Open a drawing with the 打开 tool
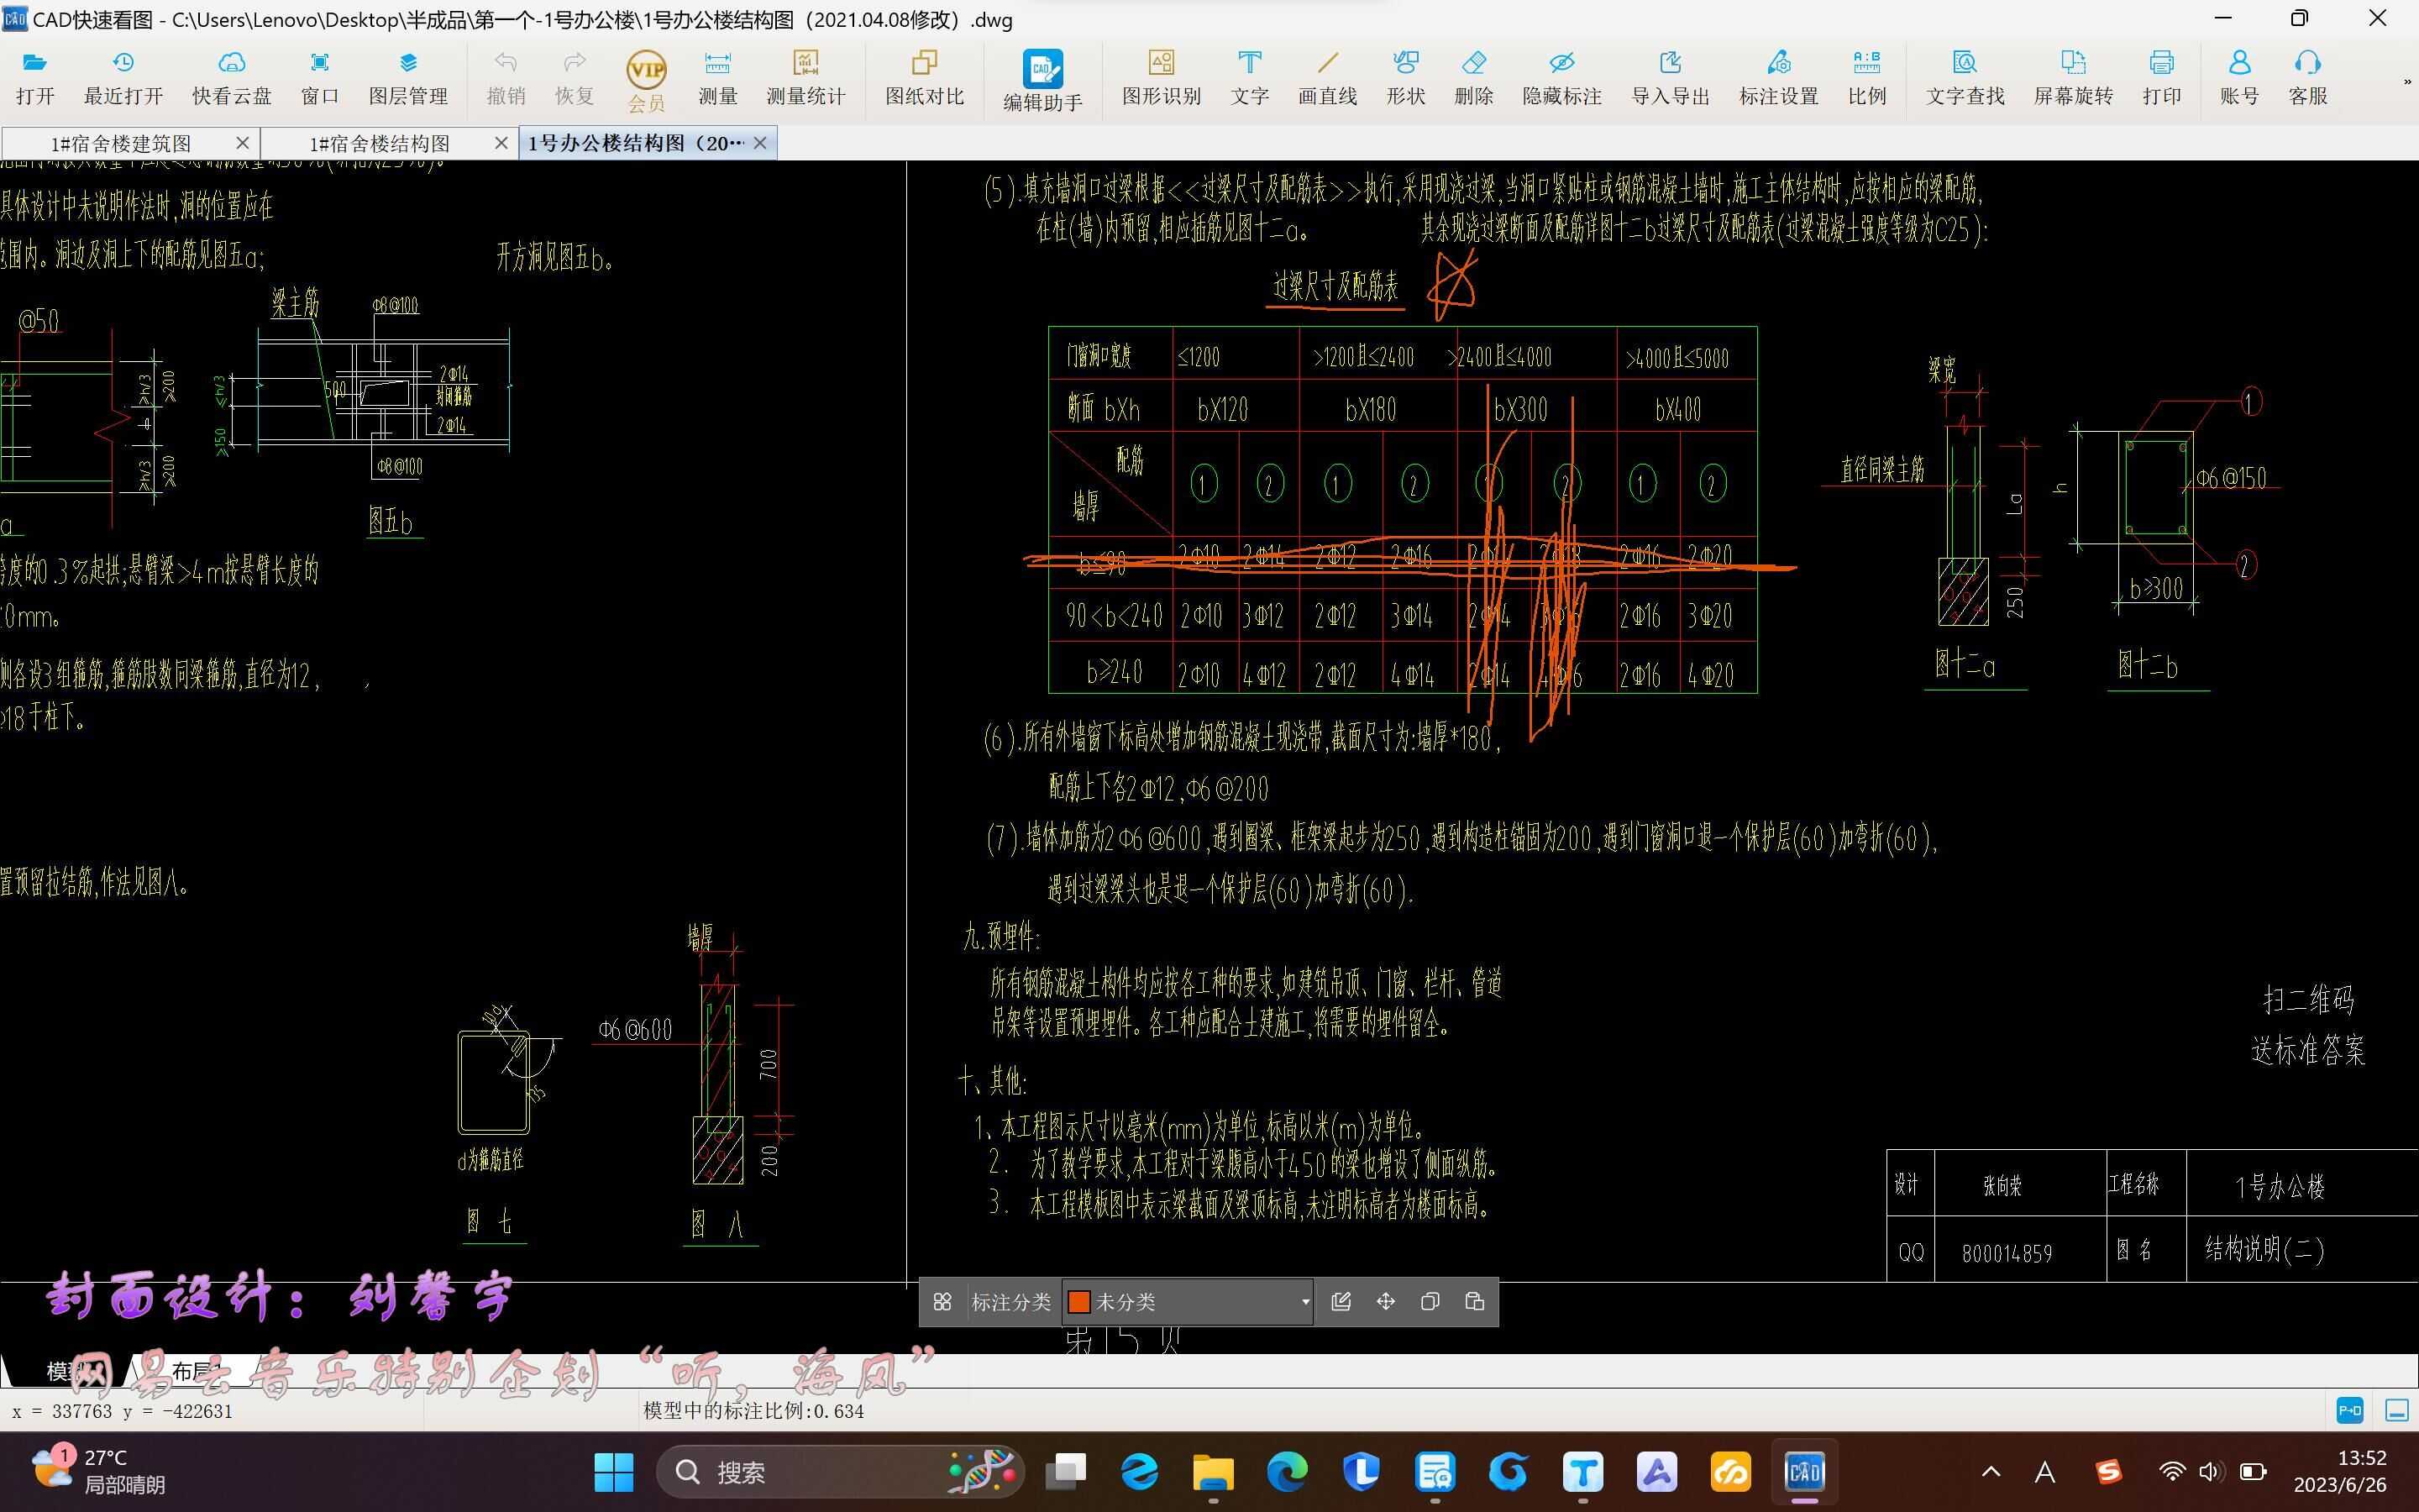The height and width of the screenshot is (1512, 2419). [35, 78]
